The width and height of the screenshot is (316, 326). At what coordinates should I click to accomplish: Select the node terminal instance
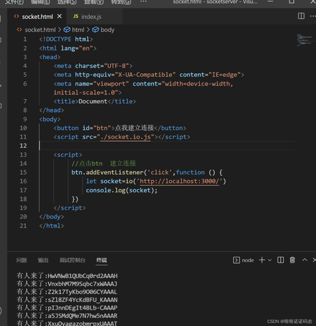[x=243, y=260]
